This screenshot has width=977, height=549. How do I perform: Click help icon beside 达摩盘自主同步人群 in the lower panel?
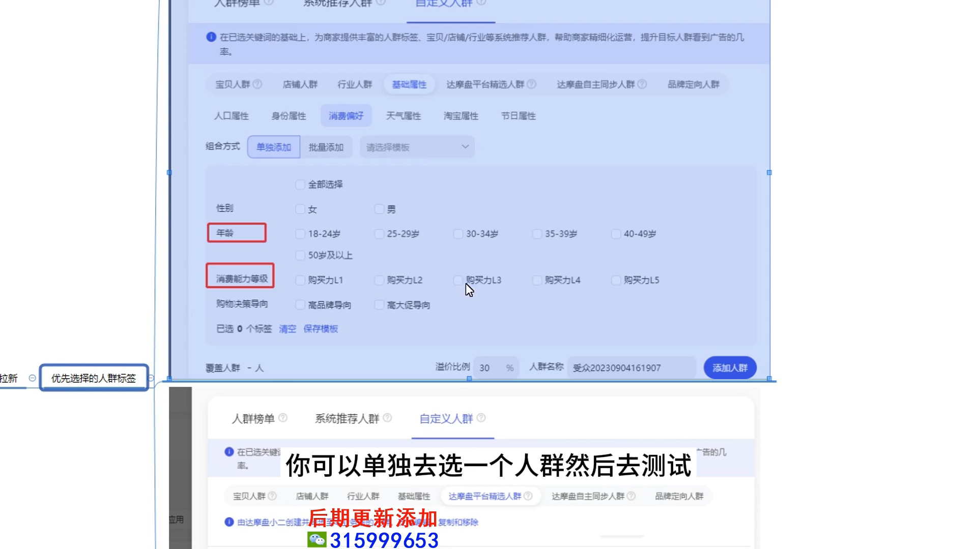631,496
